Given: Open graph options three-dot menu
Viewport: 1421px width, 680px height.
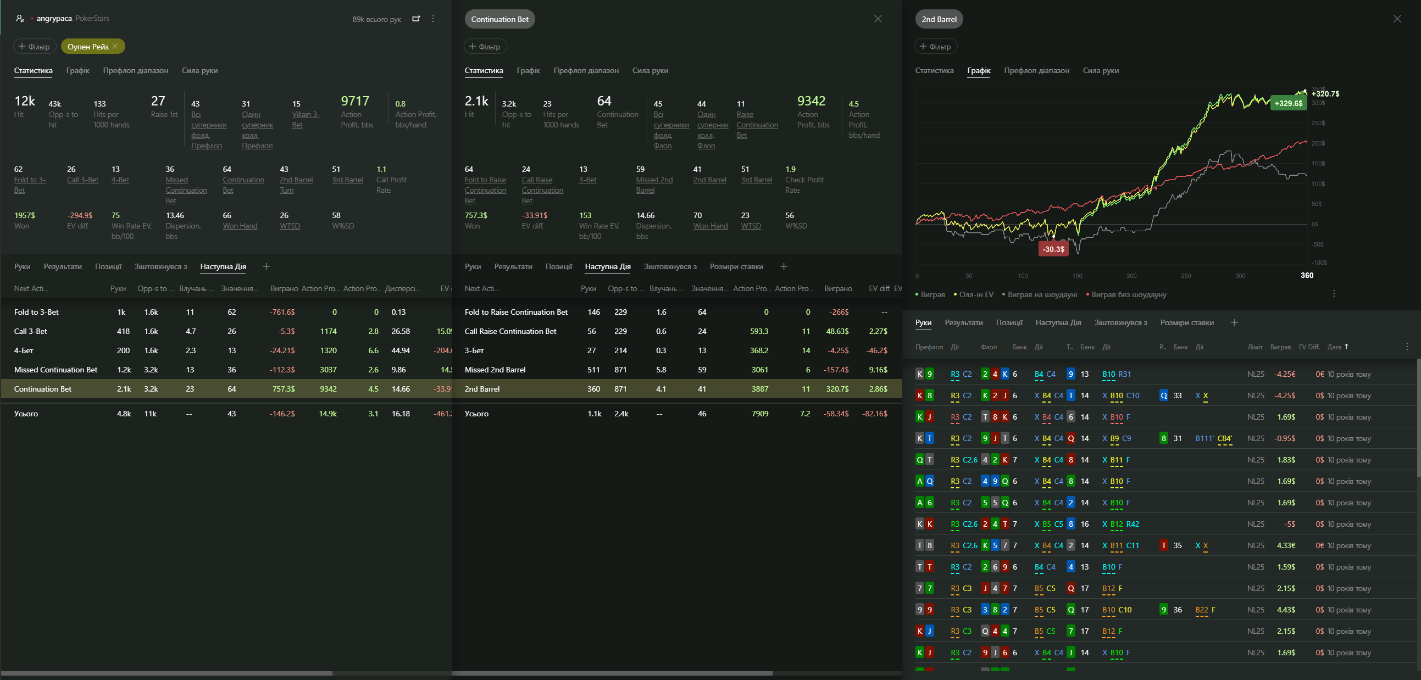Looking at the screenshot, I should (1334, 293).
